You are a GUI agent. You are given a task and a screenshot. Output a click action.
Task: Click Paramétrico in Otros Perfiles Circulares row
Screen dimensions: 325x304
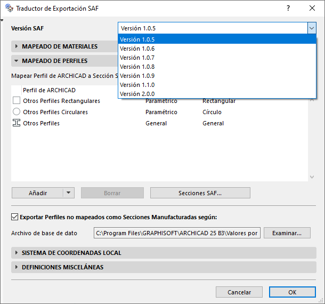pos(161,112)
